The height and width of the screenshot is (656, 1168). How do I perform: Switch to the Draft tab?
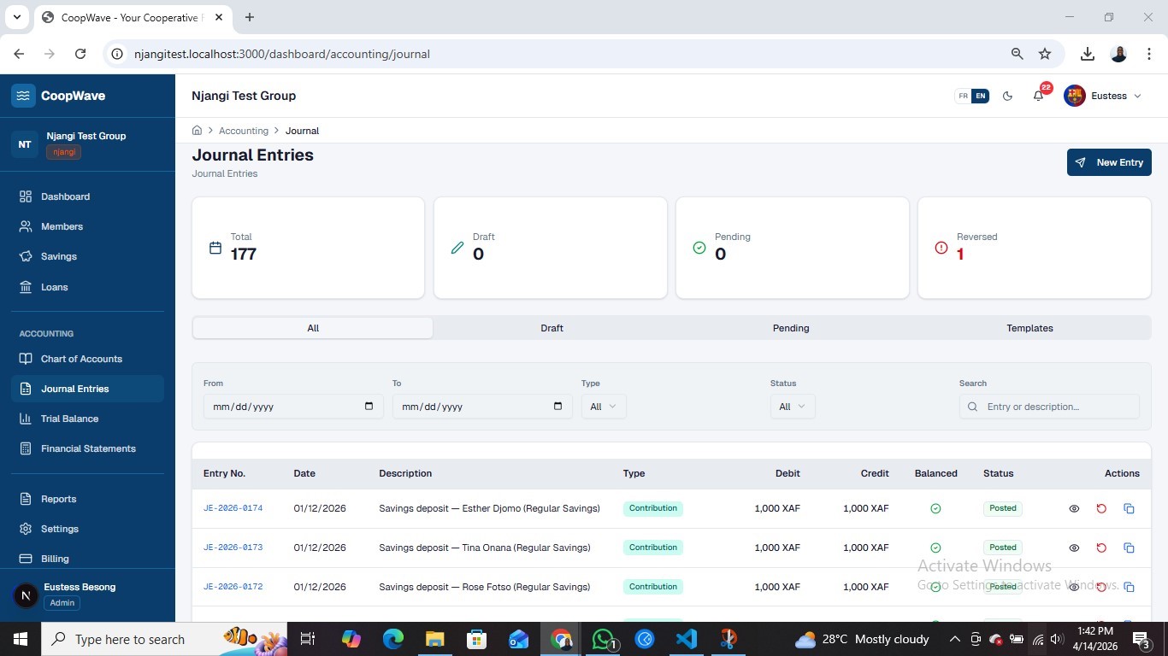552,328
